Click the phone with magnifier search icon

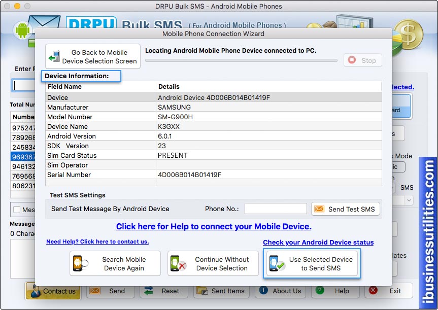tap(80, 263)
